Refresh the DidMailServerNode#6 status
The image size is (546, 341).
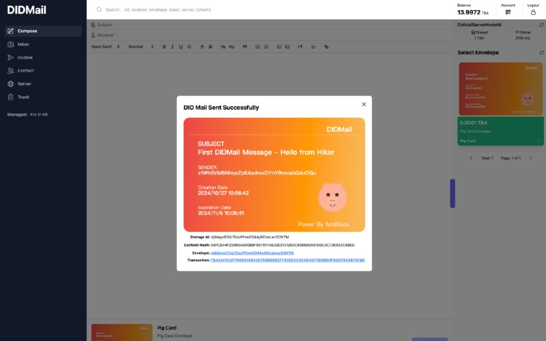click(x=541, y=25)
